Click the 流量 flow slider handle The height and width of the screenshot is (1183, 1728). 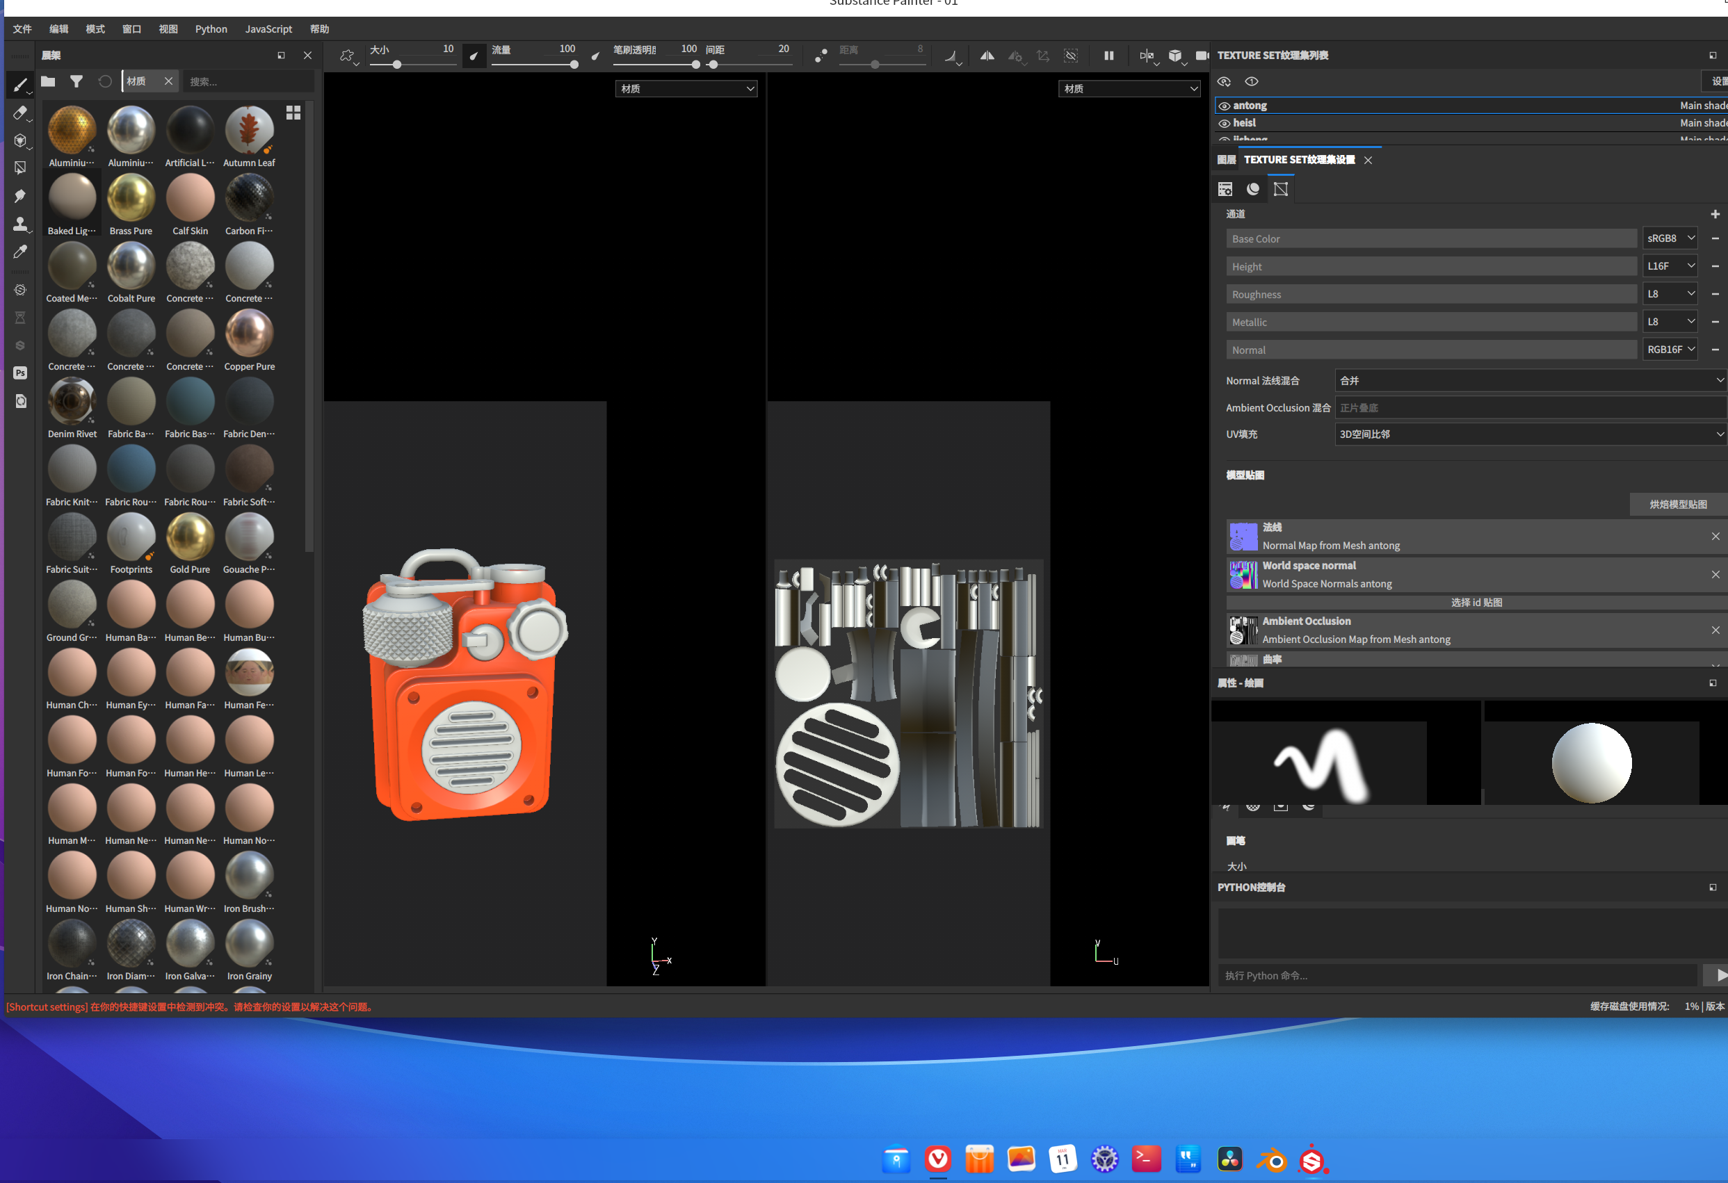click(574, 65)
